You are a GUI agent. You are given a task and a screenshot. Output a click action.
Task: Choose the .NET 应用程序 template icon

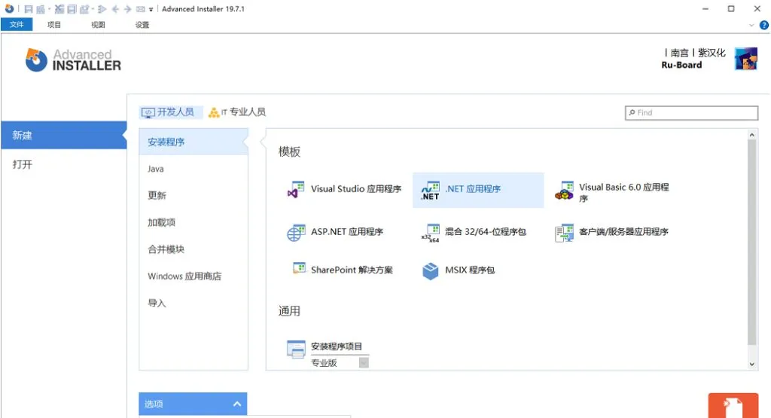point(430,190)
